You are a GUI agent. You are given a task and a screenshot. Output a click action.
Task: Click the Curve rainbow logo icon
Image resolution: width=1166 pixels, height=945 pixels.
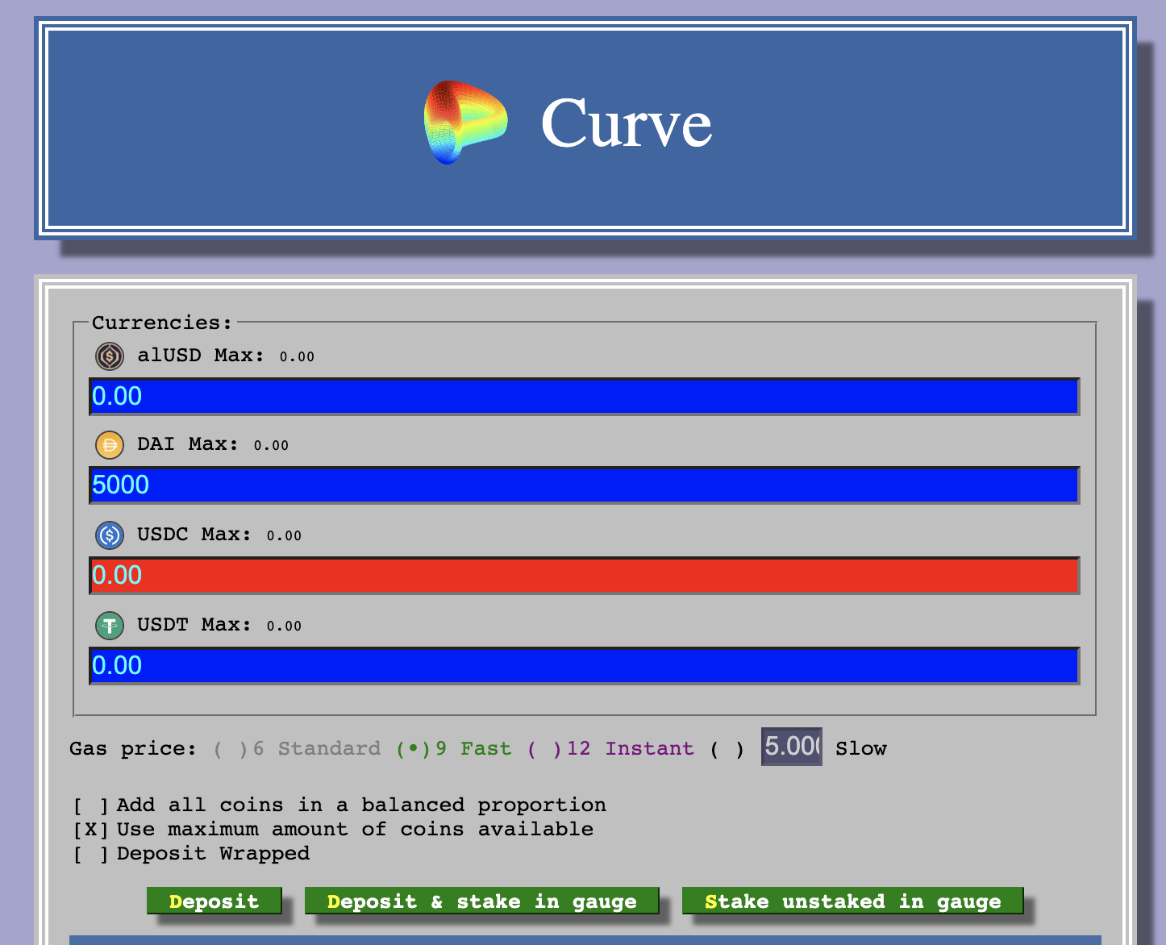tap(465, 123)
